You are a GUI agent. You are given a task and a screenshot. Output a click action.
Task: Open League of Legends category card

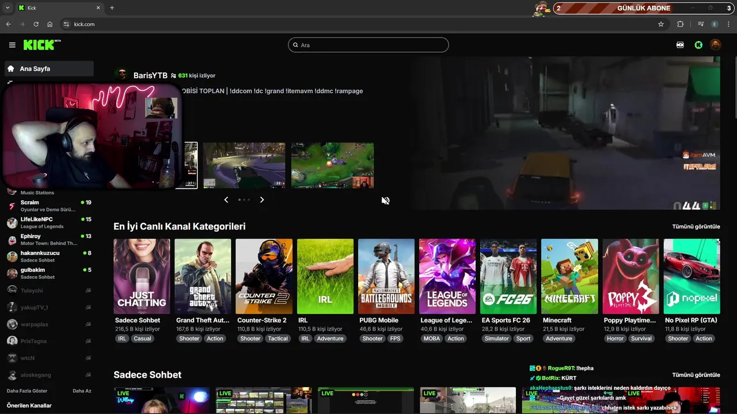[x=447, y=276]
